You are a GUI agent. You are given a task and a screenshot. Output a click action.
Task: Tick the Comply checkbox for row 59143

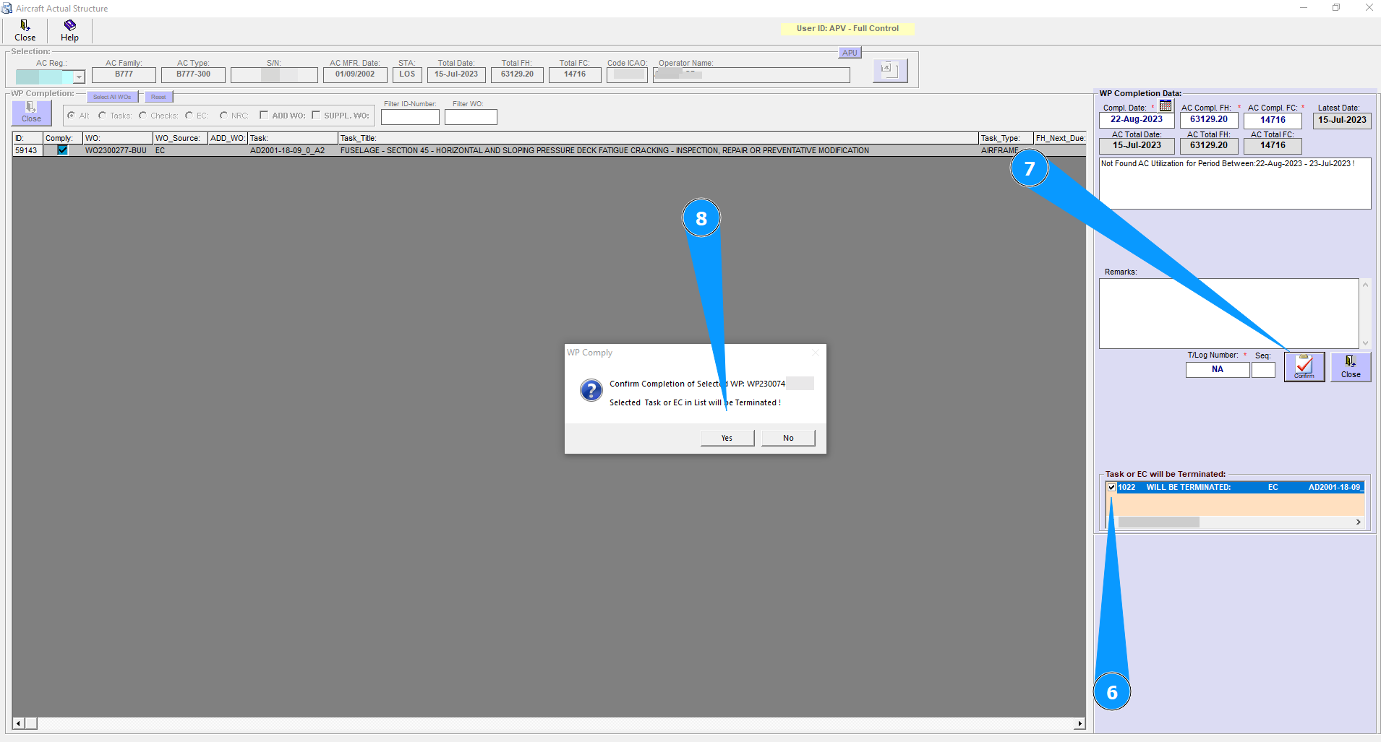pyautogui.click(x=62, y=150)
